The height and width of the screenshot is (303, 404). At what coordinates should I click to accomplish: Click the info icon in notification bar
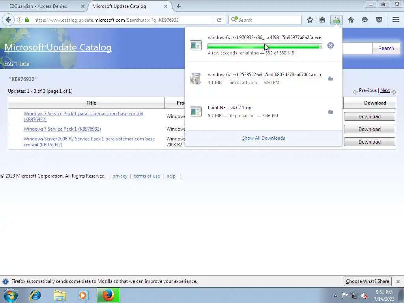[6, 281]
